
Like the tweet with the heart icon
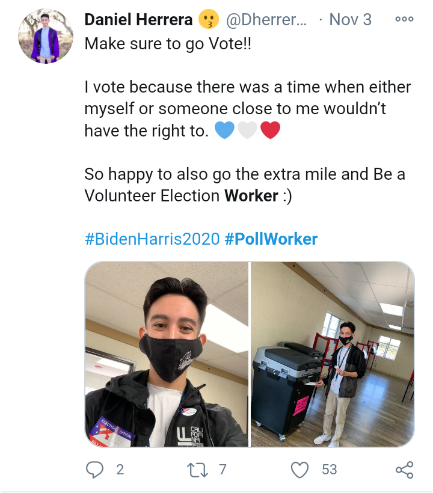(x=299, y=470)
